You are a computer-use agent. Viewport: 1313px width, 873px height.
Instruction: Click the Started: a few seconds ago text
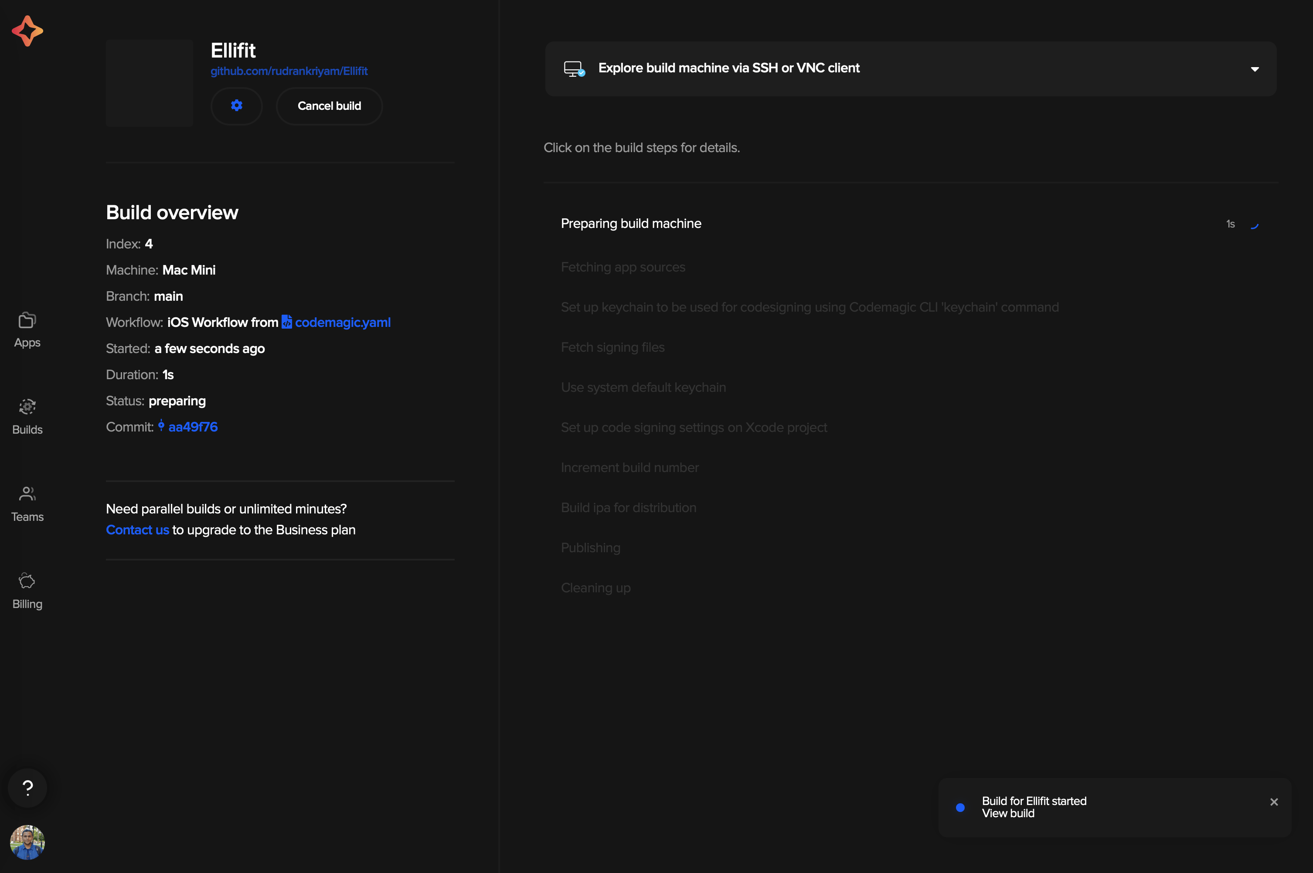185,349
